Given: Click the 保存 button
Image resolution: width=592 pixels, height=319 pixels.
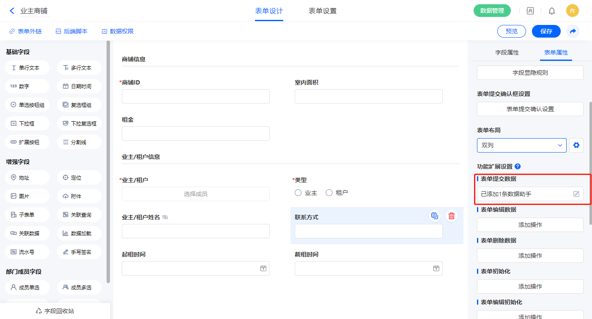Looking at the screenshot, I should click(x=546, y=31).
